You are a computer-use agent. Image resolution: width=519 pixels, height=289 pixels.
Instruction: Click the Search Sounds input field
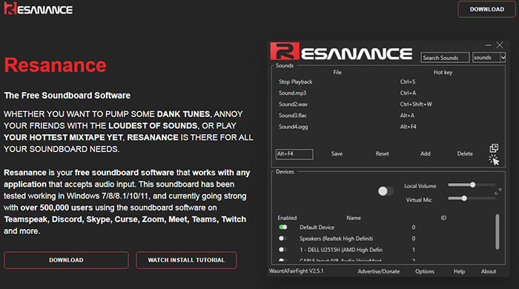click(445, 58)
